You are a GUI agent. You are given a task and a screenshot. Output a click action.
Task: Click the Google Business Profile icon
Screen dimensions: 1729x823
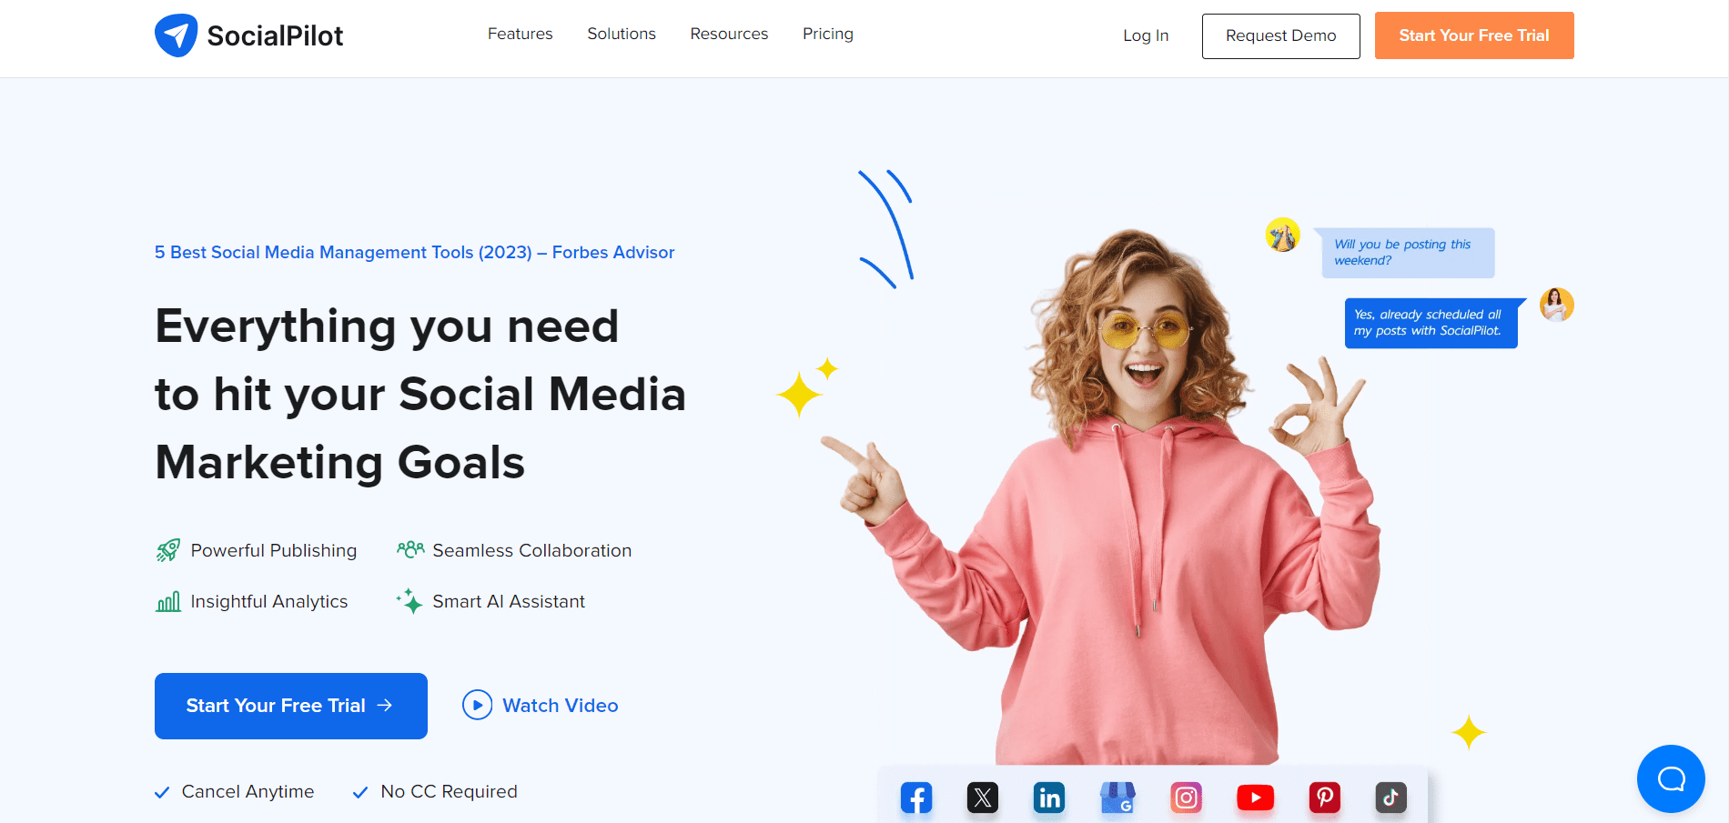(x=1117, y=798)
